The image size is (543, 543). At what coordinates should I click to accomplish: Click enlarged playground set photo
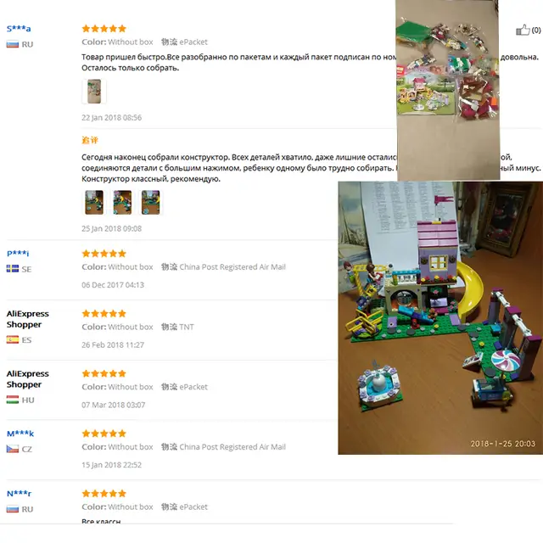tap(440, 318)
